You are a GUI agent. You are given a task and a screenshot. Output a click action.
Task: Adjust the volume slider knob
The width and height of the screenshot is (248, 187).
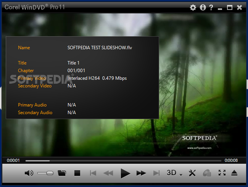point(50,173)
